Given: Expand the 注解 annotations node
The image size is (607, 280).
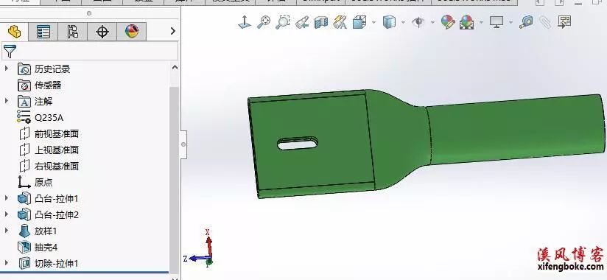Looking at the screenshot, I should [6, 101].
